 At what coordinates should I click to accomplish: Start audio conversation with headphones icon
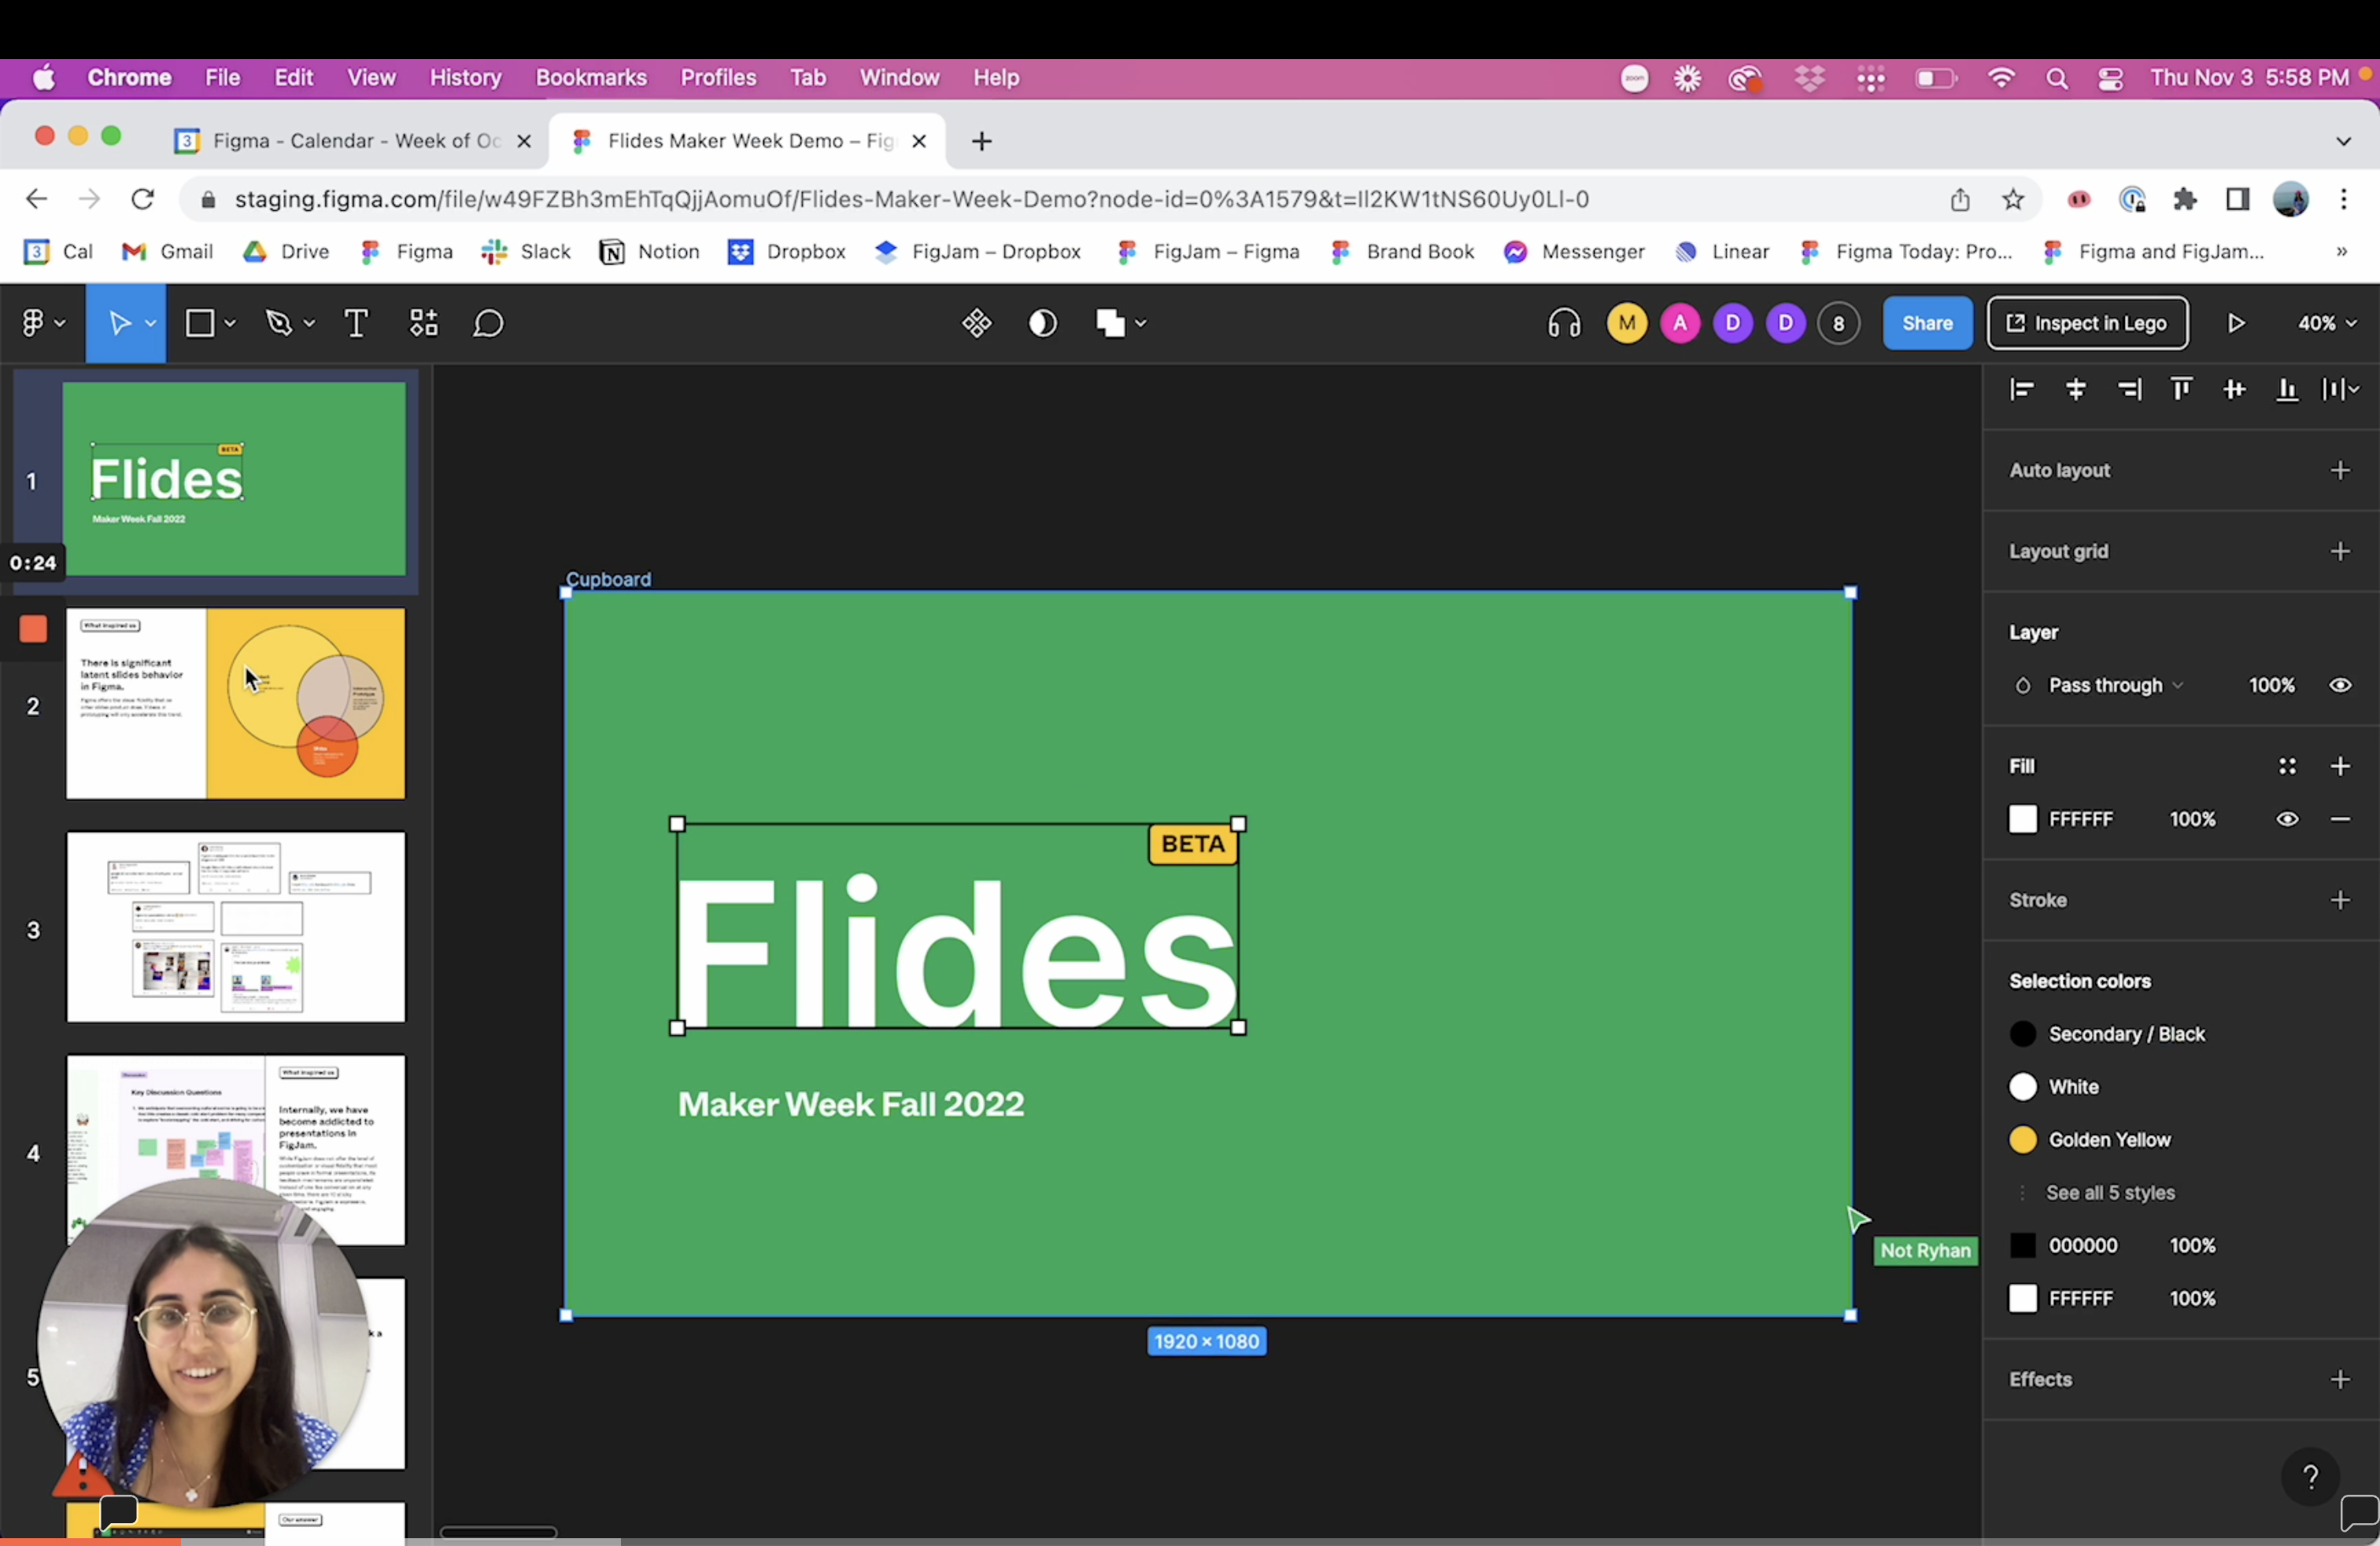1564,323
